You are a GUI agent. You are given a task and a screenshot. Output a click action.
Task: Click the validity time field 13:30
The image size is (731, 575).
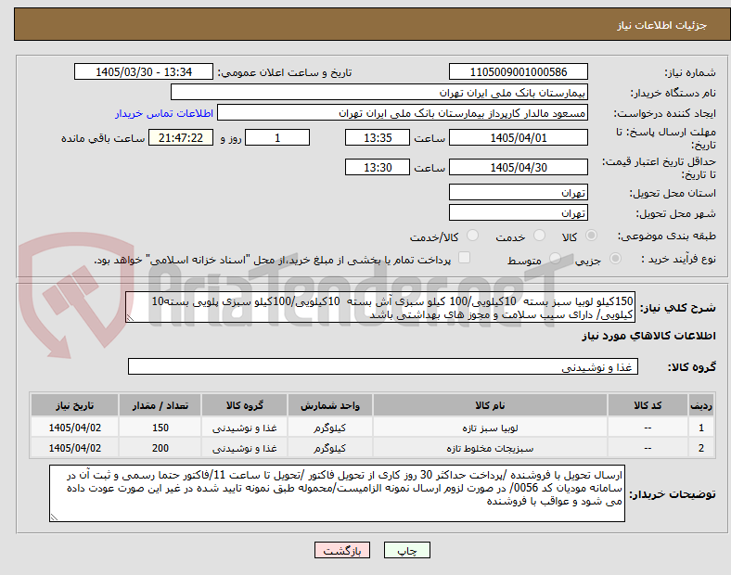(x=378, y=167)
